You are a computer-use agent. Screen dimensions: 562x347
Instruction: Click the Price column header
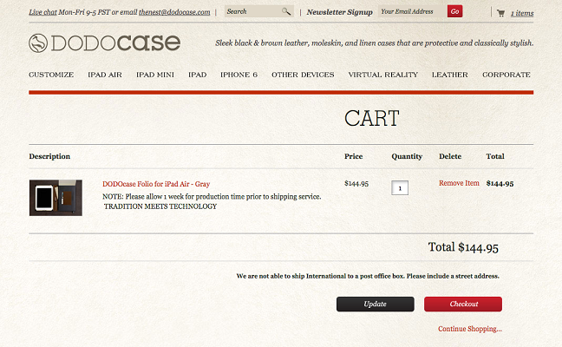(353, 156)
